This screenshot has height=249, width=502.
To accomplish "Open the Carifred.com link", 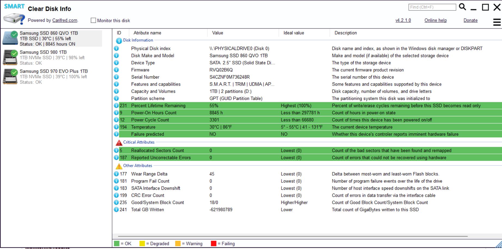I will coord(65,20).
